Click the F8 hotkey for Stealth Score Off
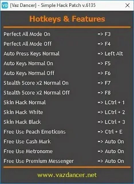The image size is (134, 184). (108, 93)
